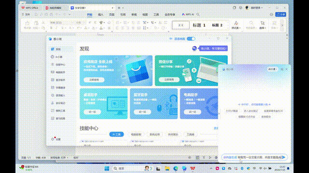Select the 电脑控制 skill tab

pos(136,135)
